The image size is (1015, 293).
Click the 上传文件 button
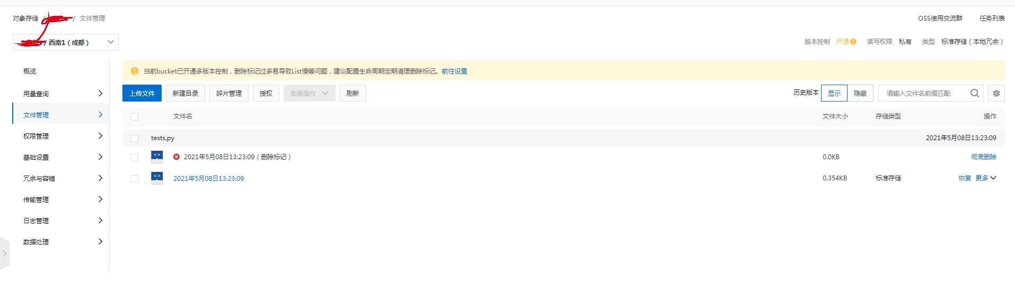142,93
